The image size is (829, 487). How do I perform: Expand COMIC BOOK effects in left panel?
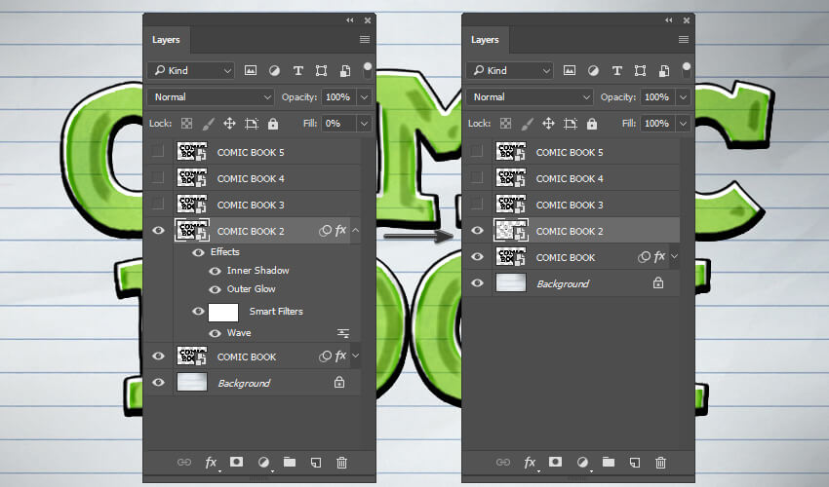click(x=356, y=356)
